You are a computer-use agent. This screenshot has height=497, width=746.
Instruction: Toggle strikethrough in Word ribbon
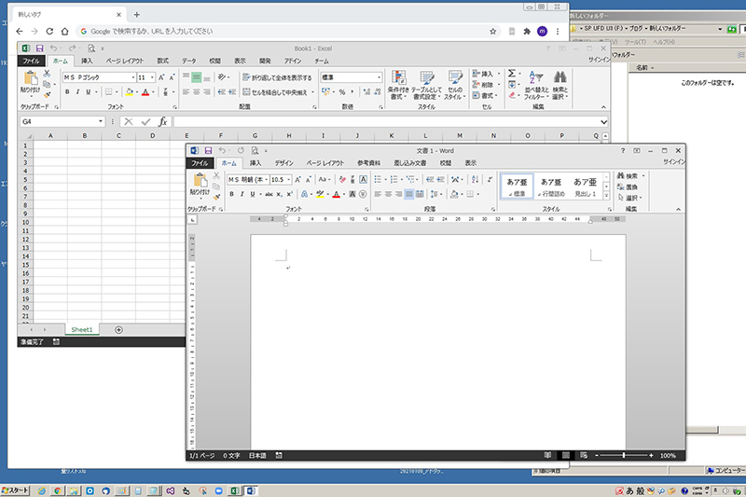tap(269, 194)
